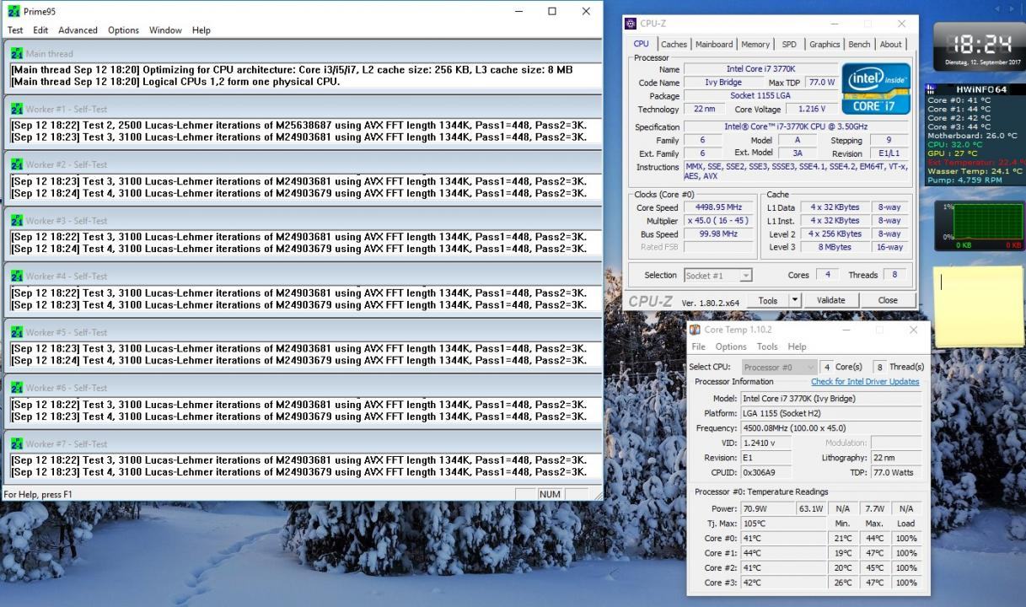Switch to the Bench tab in CPU-Z
The height and width of the screenshot is (607, 1026).
pos(859,45)
